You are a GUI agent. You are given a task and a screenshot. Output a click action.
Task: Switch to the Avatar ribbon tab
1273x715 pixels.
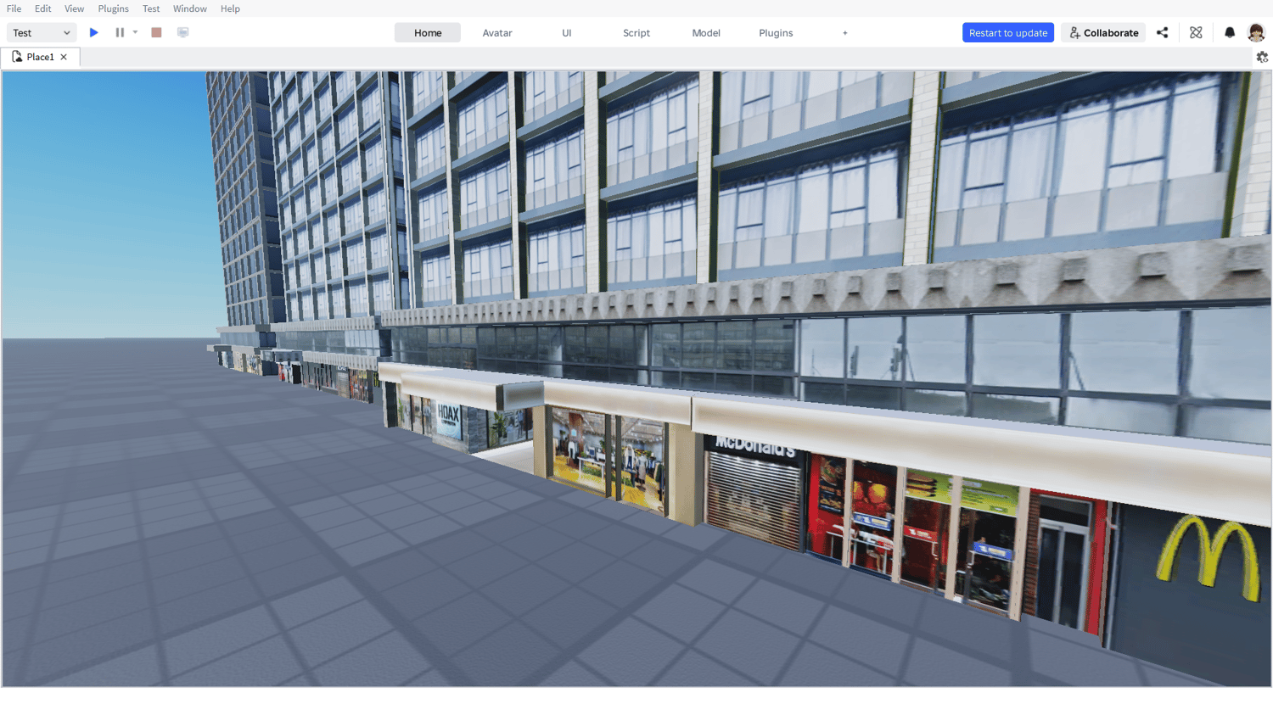point(497,33)
